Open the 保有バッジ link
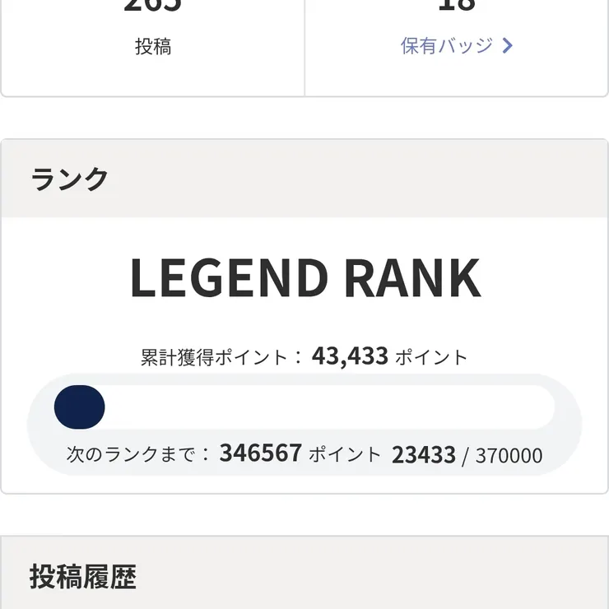609x609 pixels. (447, 46)
